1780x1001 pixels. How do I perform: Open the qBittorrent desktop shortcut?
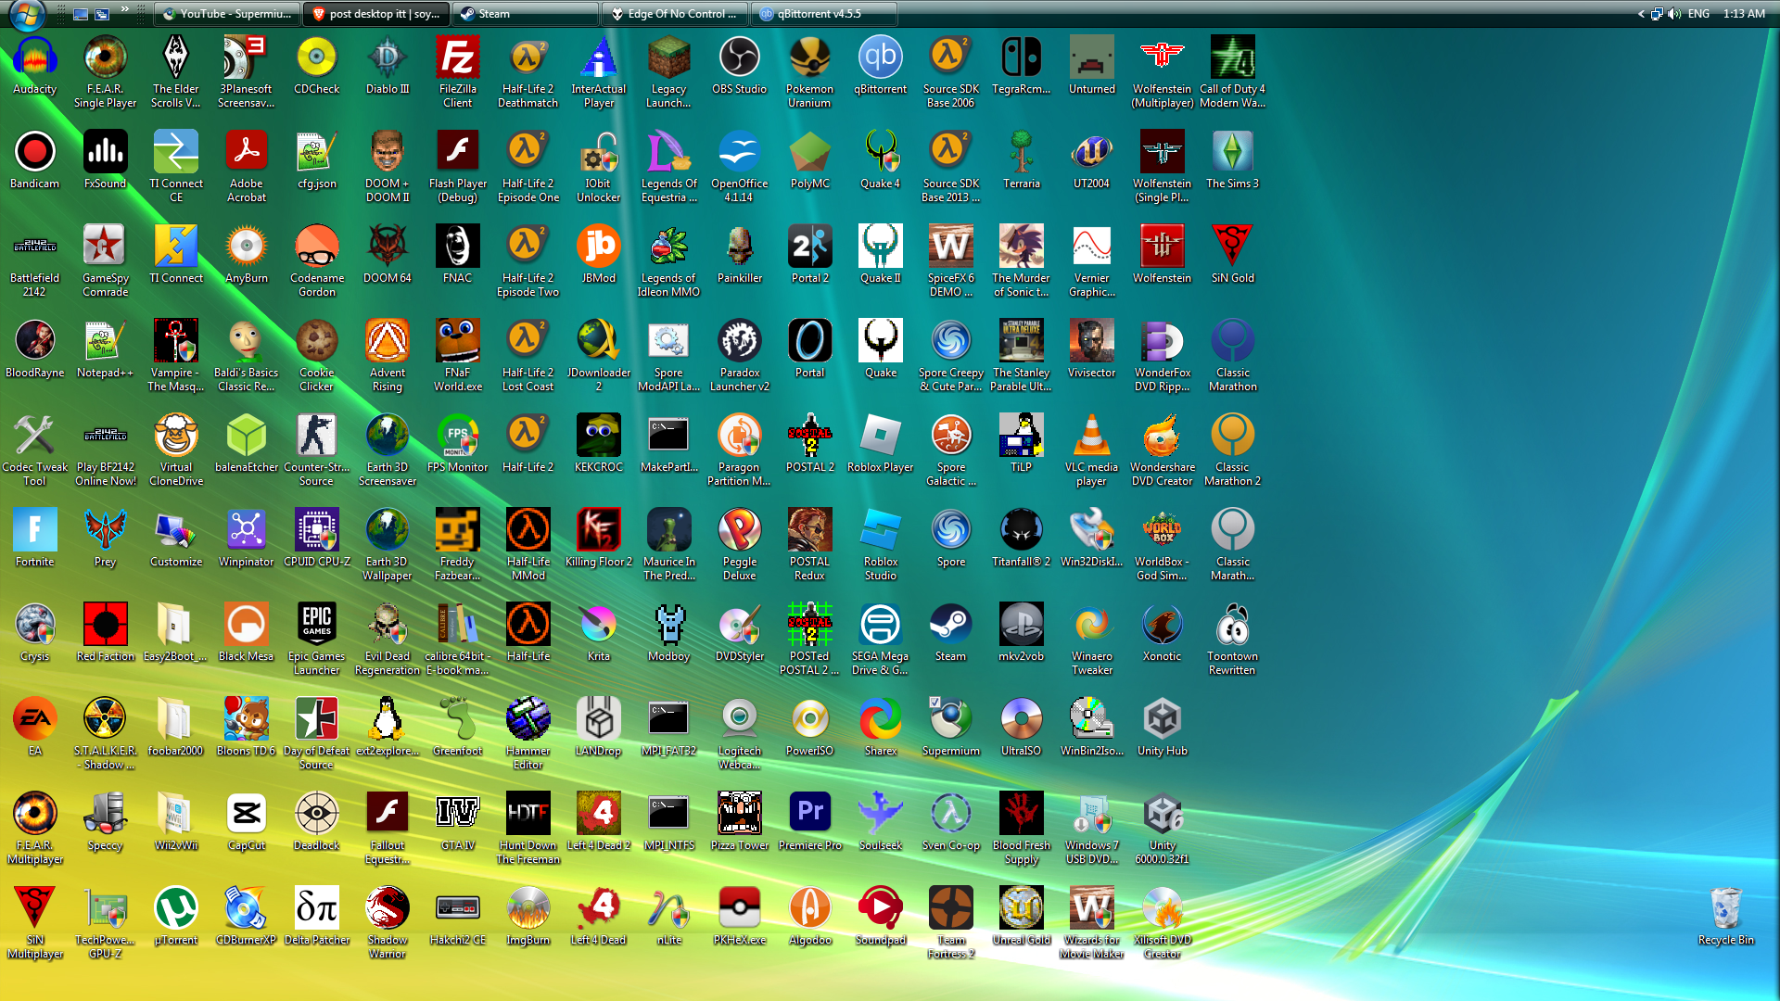(881, 67)
